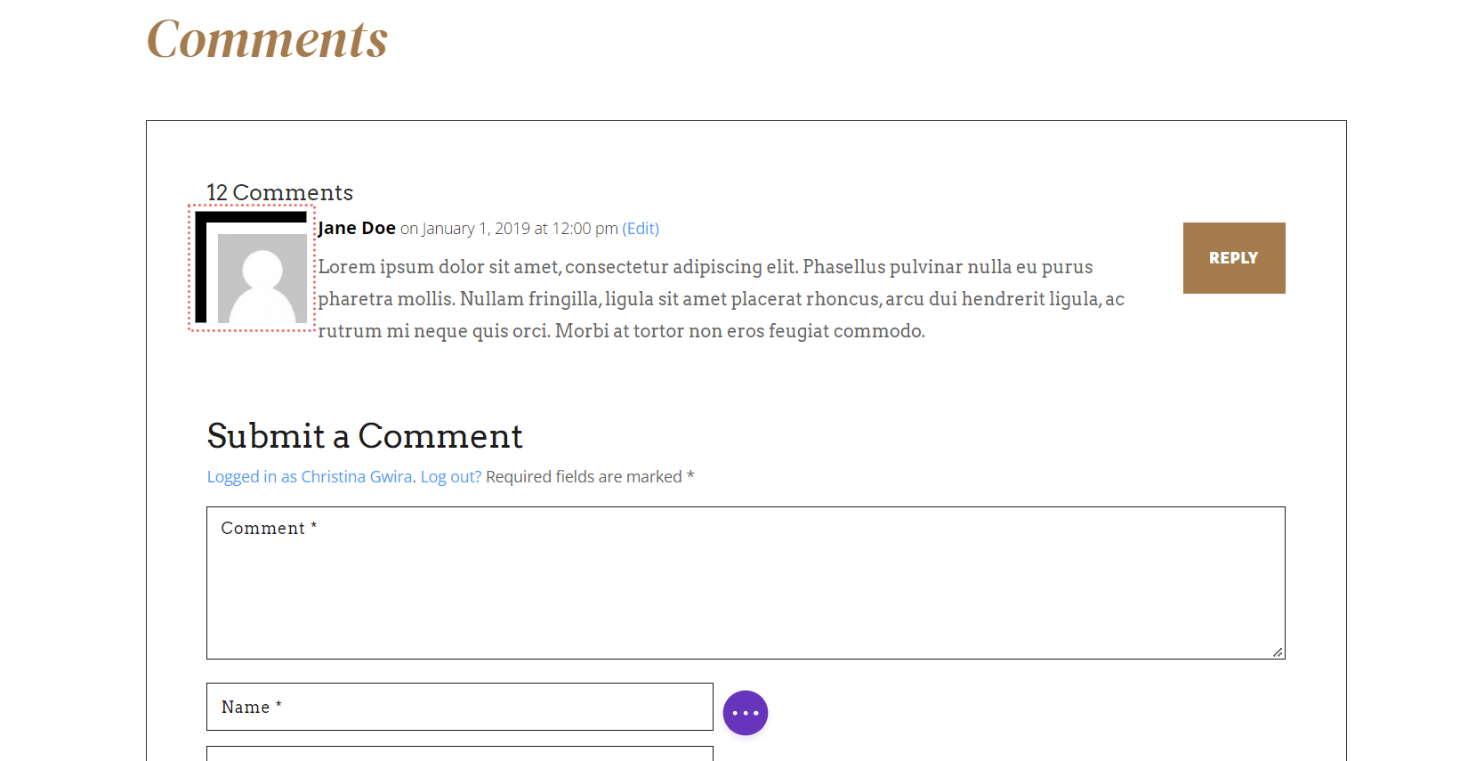Click the January 1, 2019 timestamp link

pyautogui.click(x=518, y=229)
